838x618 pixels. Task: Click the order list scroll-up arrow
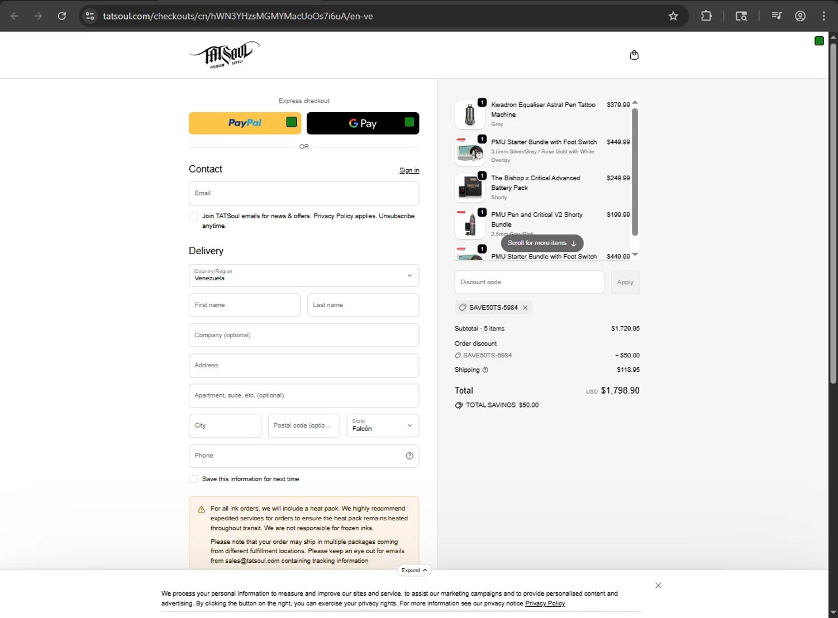pos(635,103)
